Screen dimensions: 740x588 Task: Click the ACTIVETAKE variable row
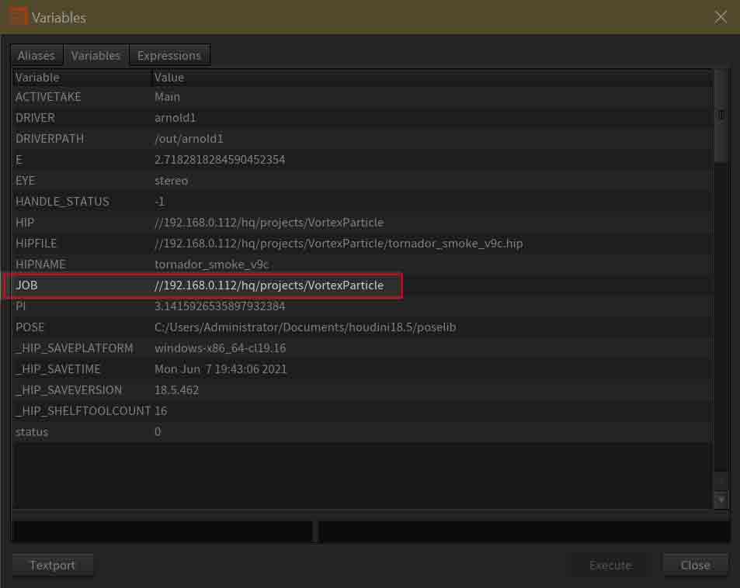click(x=203, y=97)
